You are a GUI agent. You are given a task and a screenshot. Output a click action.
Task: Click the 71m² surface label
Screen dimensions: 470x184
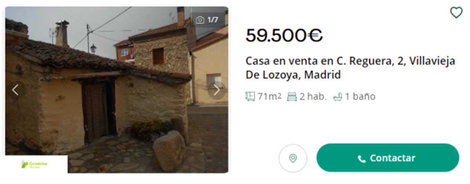tap(269, 96)
